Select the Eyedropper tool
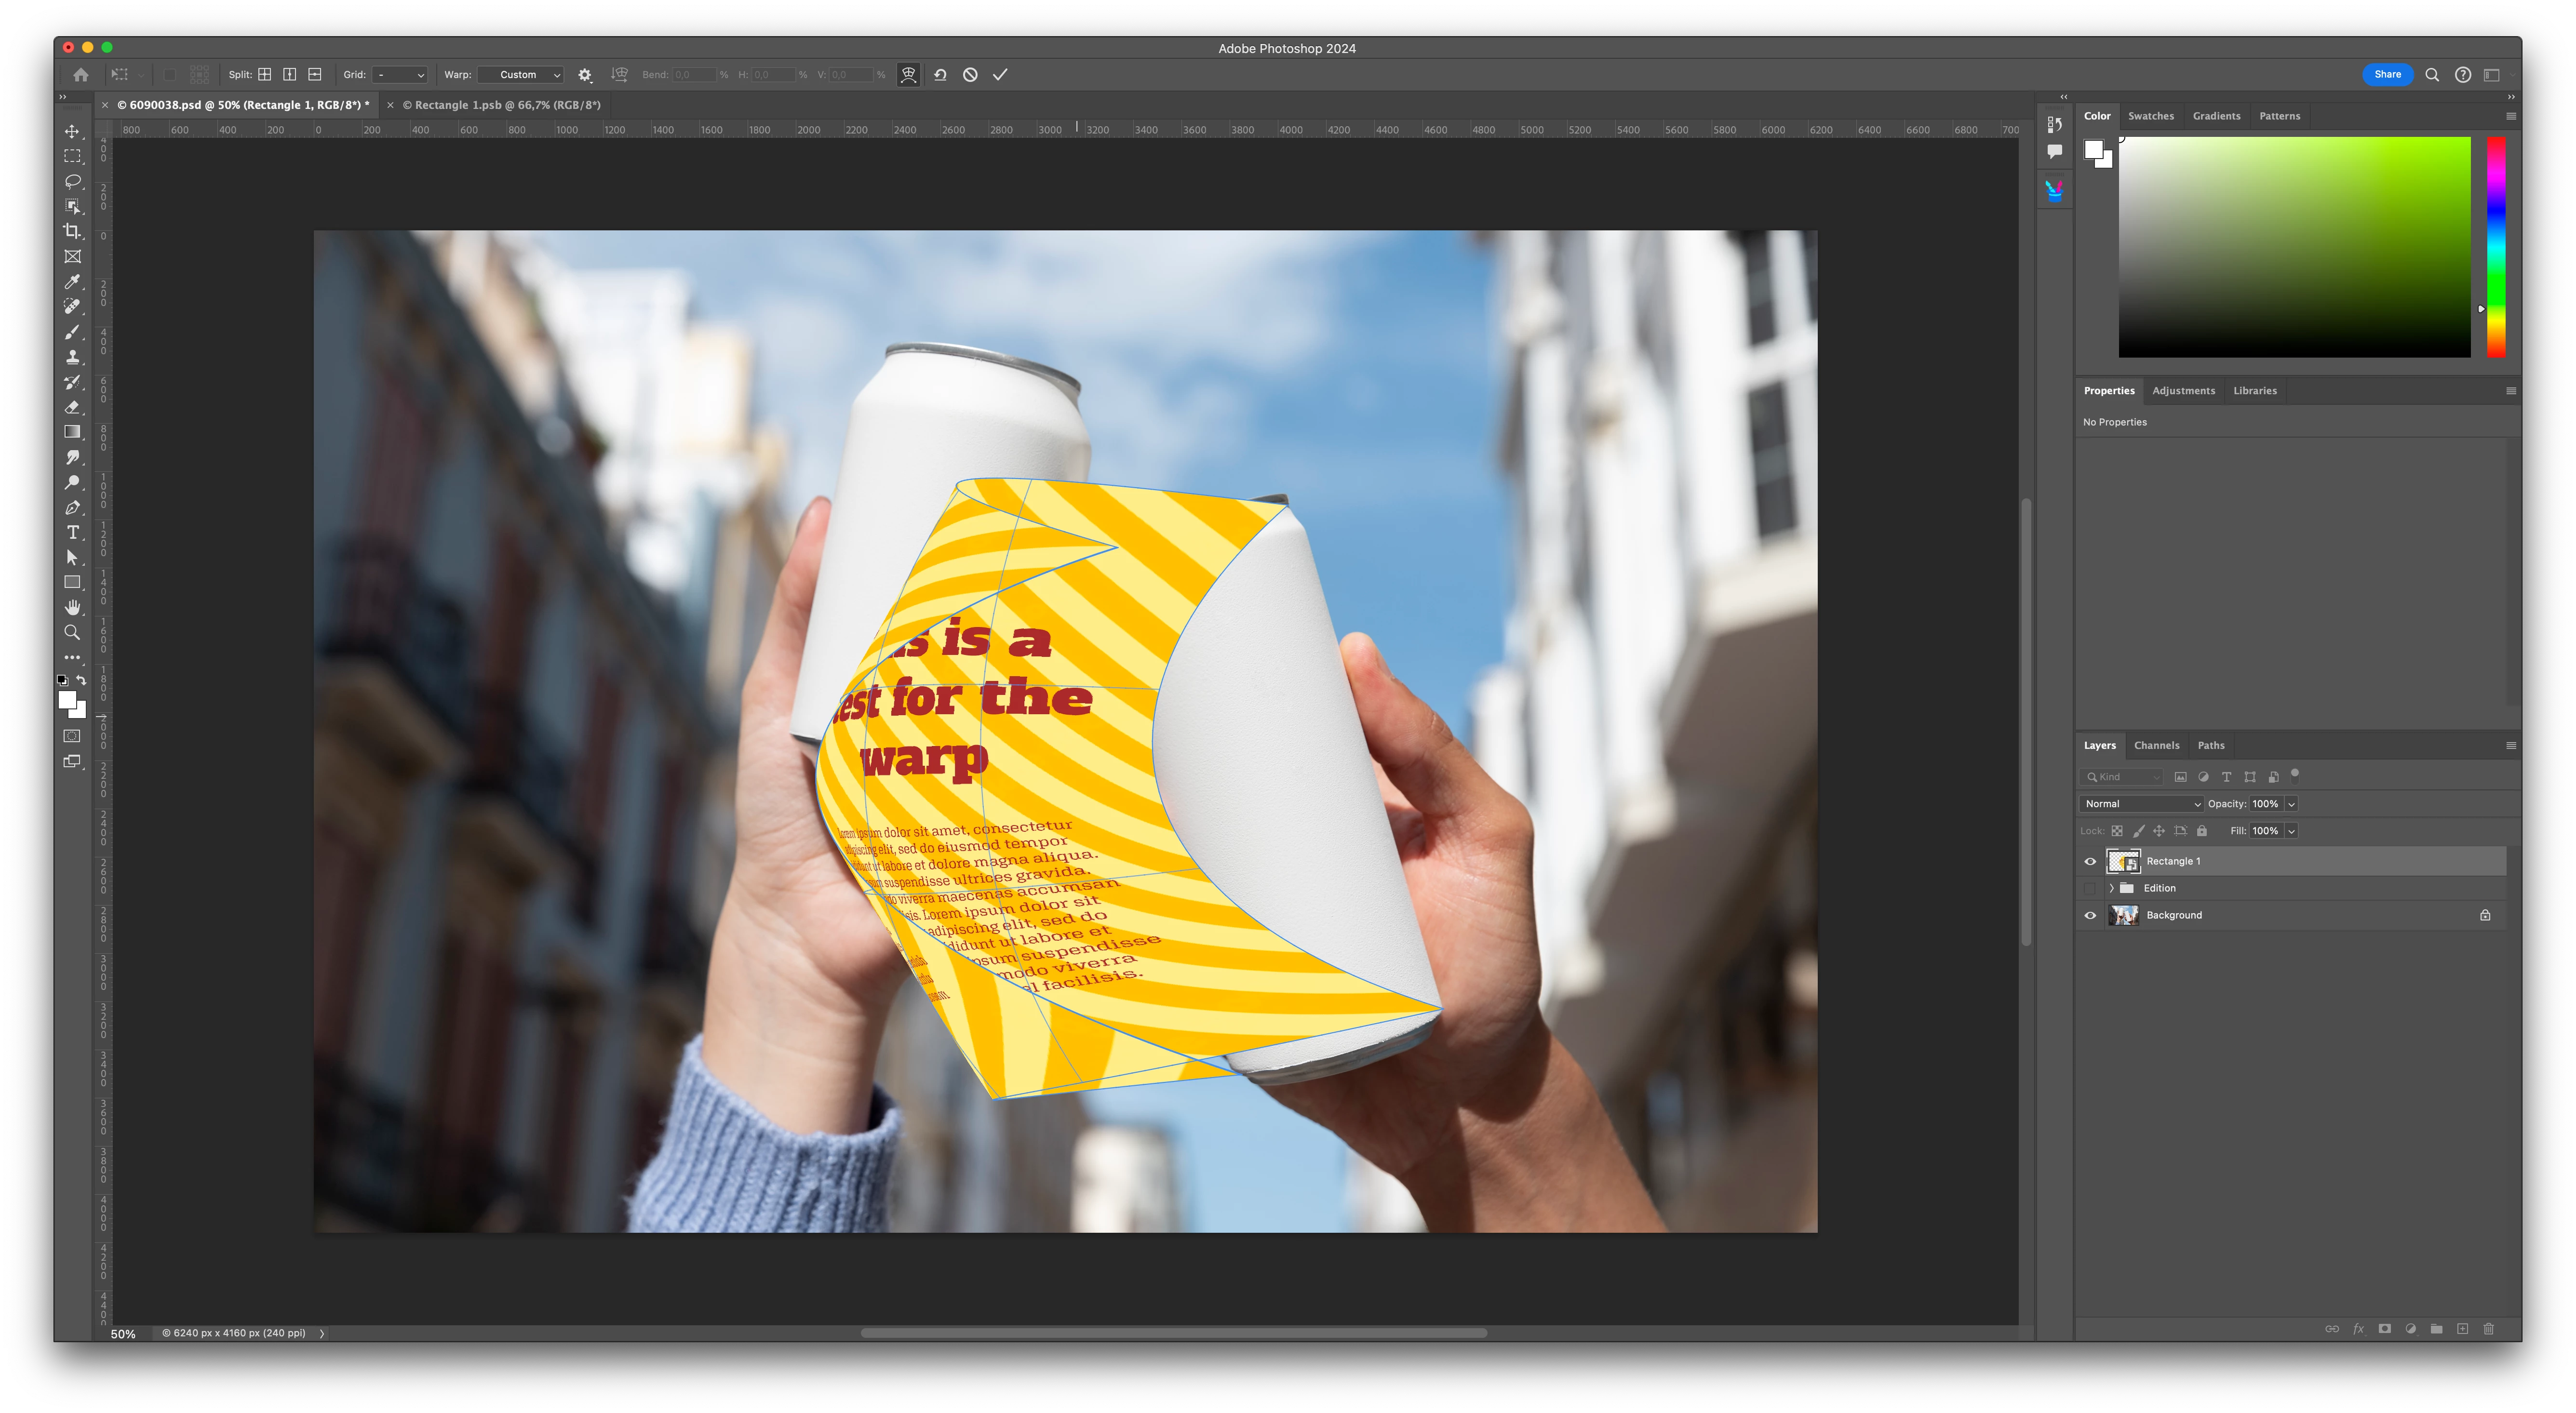 [73, 282]
